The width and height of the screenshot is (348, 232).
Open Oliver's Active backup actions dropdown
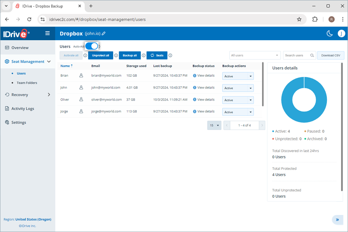[x=238, y=100]
